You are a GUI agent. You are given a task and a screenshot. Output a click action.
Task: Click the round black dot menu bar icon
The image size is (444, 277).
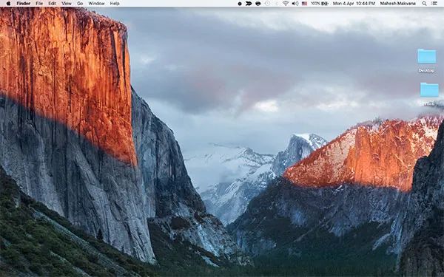[240, 4]
